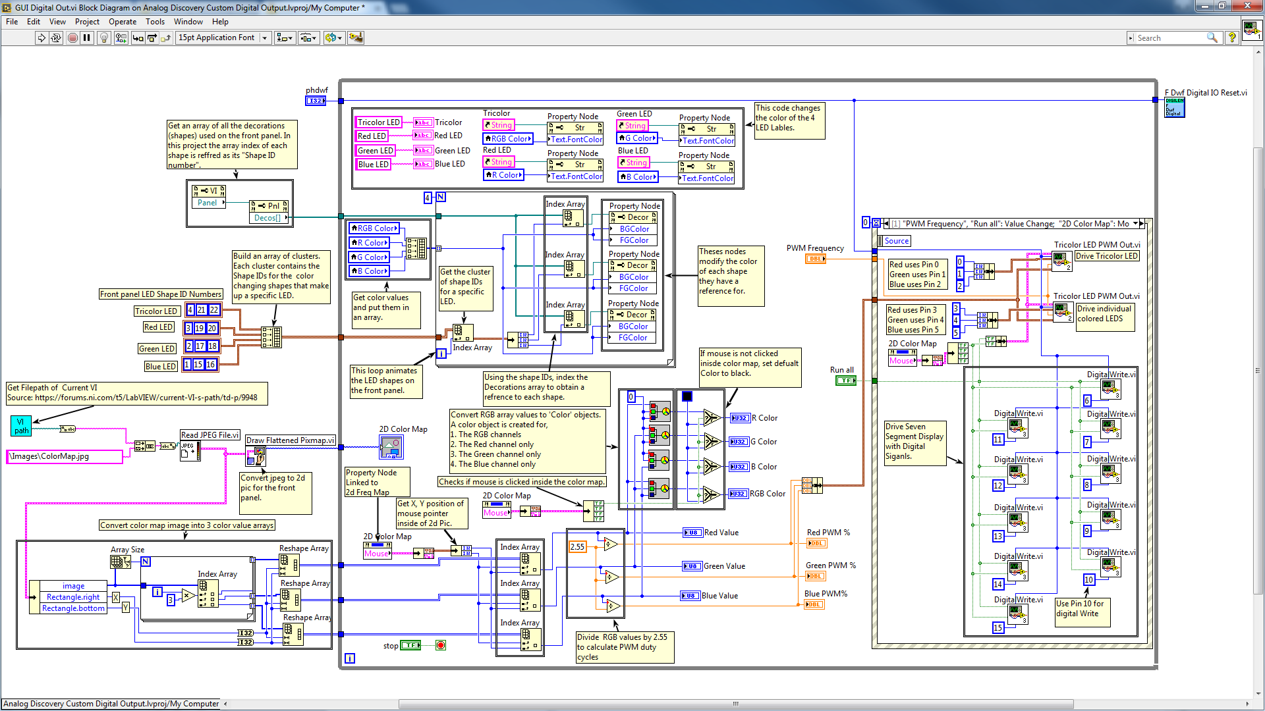
Task: Open the Context Help question mark
Action: 1231,38
